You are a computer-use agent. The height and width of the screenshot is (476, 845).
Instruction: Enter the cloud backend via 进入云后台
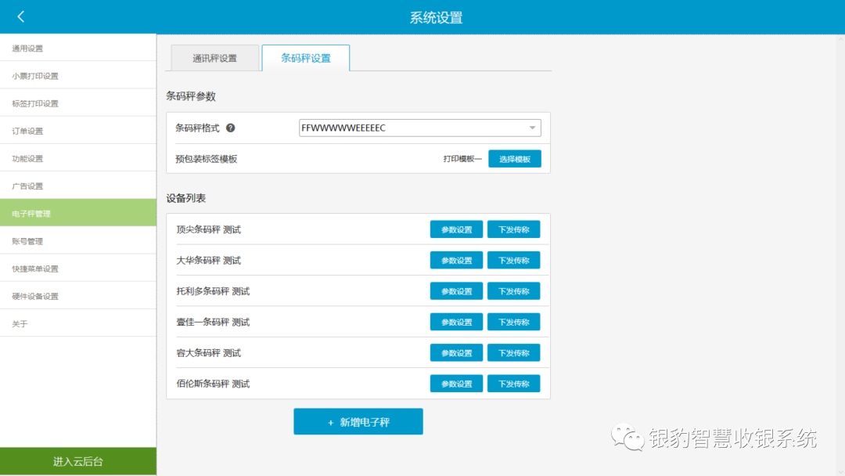78,461
